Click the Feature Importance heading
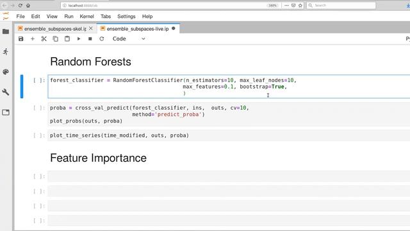Screen dimensions: 410x231 98,158
